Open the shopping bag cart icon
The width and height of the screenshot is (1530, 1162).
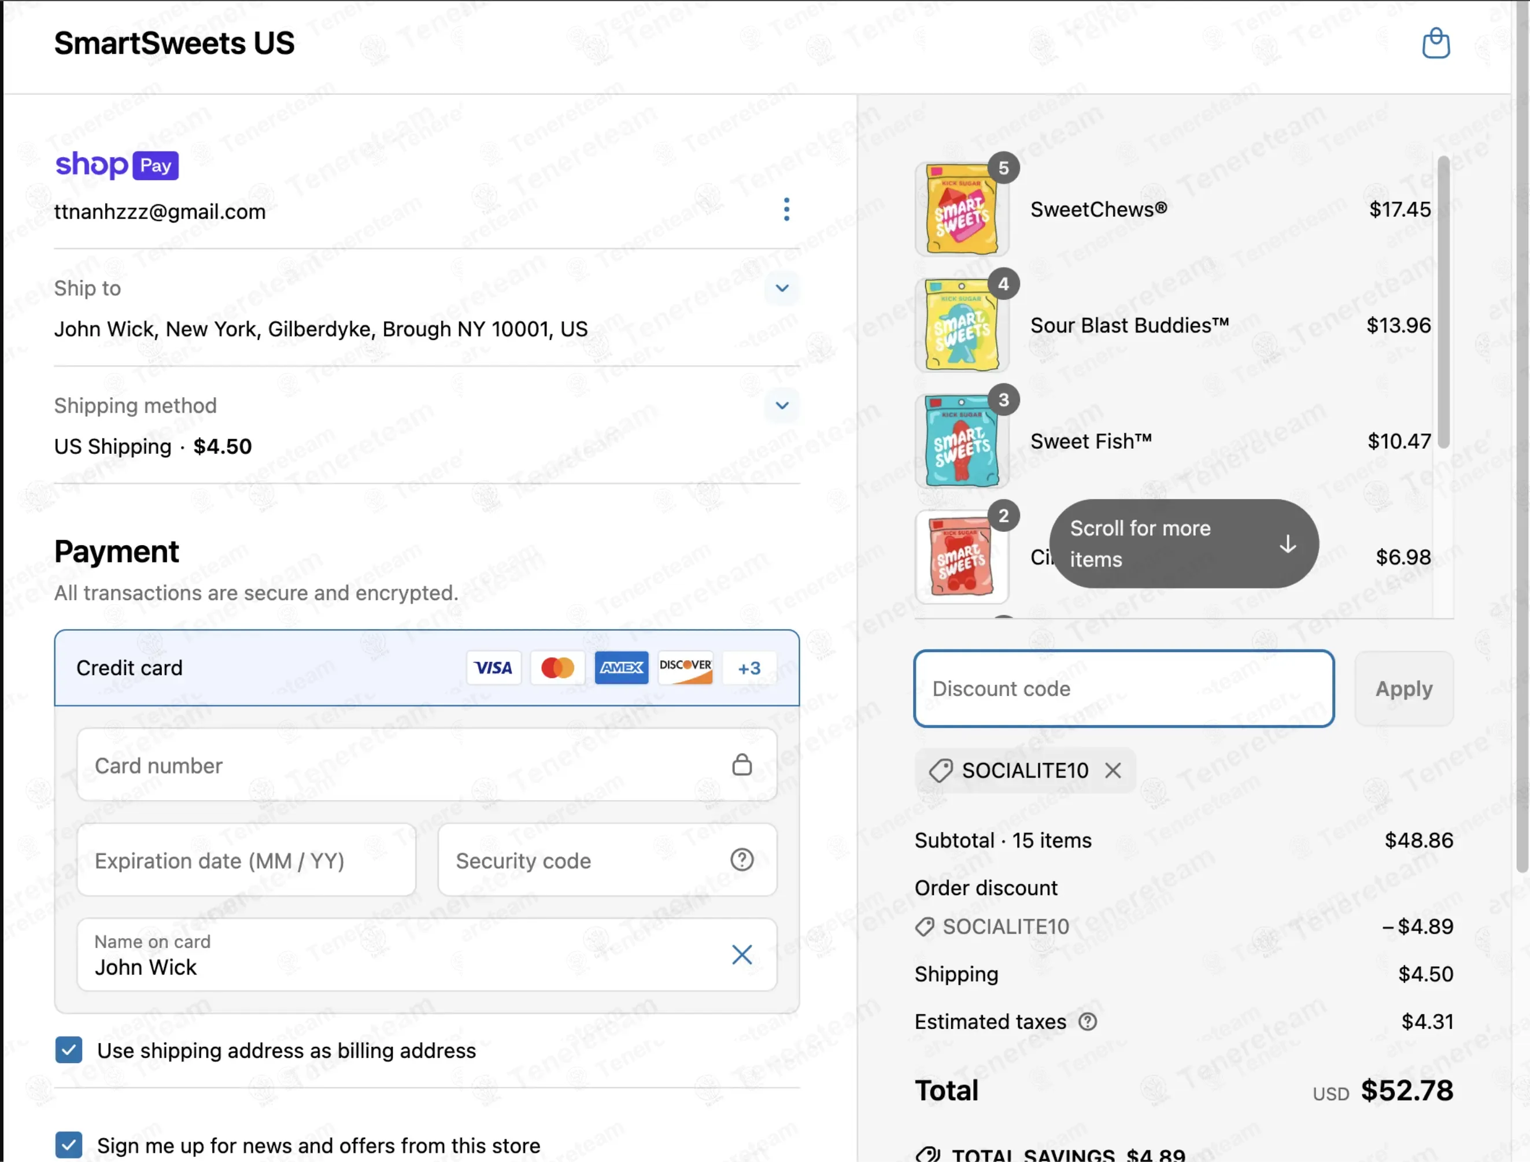pos(1435,43)
